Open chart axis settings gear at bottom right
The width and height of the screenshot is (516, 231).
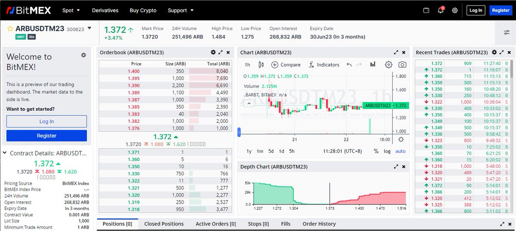(x=401, y=140)
